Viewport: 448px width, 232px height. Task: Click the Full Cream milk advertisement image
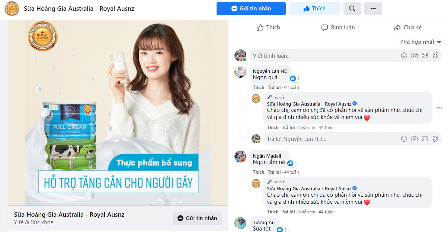coord(118,113)
